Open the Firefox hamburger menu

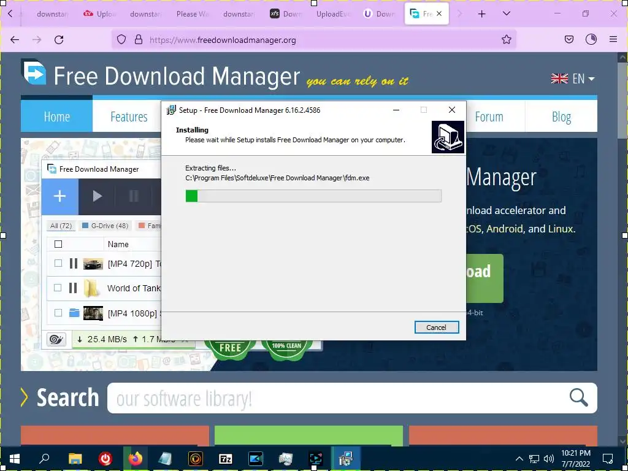[x=613, y=39]
